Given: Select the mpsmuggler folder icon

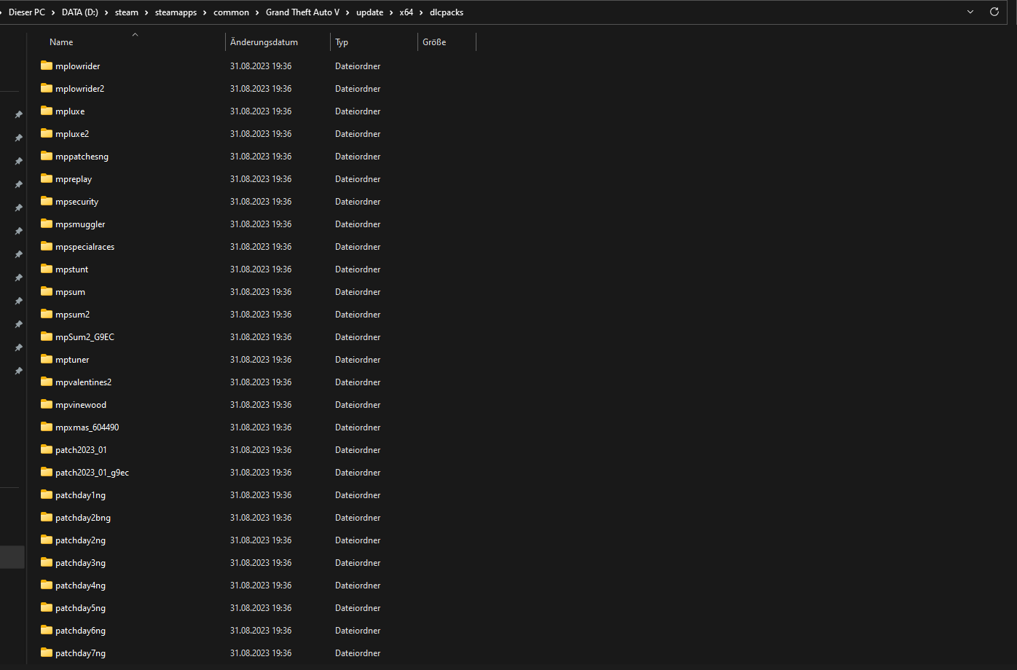Looking at the screenshot, I should (47, 224).
